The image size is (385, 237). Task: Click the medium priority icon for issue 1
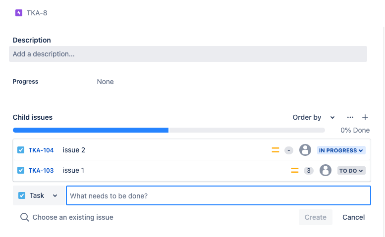[x=295, y=170]
